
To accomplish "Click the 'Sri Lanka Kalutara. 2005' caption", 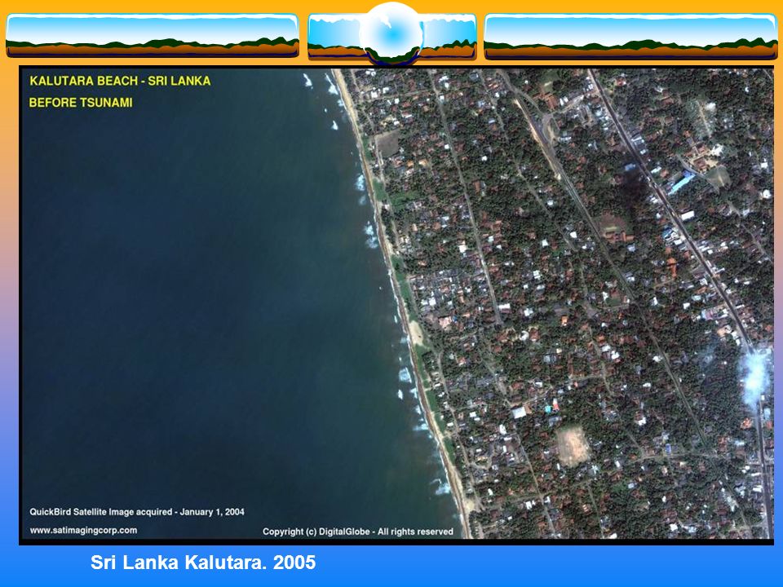I will (203, 563).
